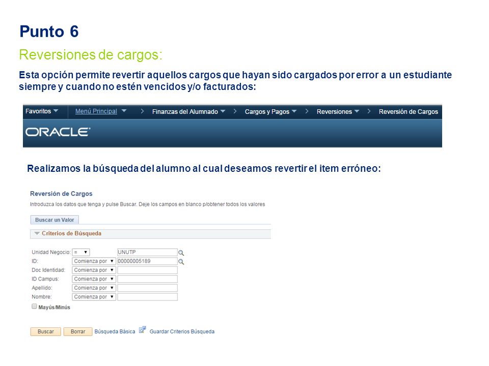Open the Reversiones breadcrumb menu
This screenshot has width=489, height=366.
pyautogui.click(x=338, y=111)
